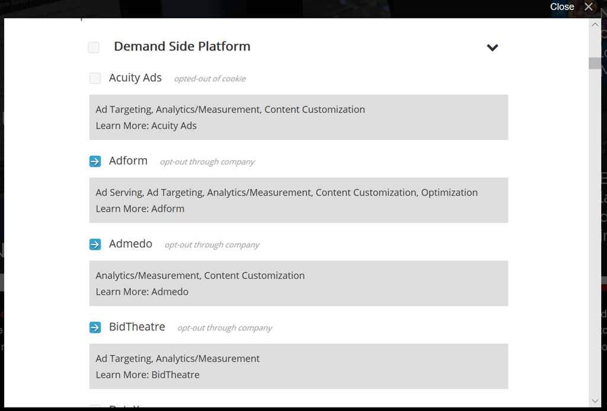Open the Learn More Admedo link

click(x=170, y=291)
